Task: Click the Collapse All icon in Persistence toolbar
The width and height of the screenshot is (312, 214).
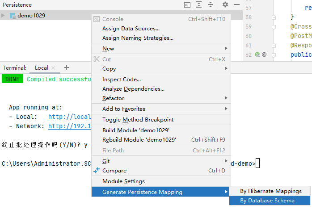Action: (211, 4)
